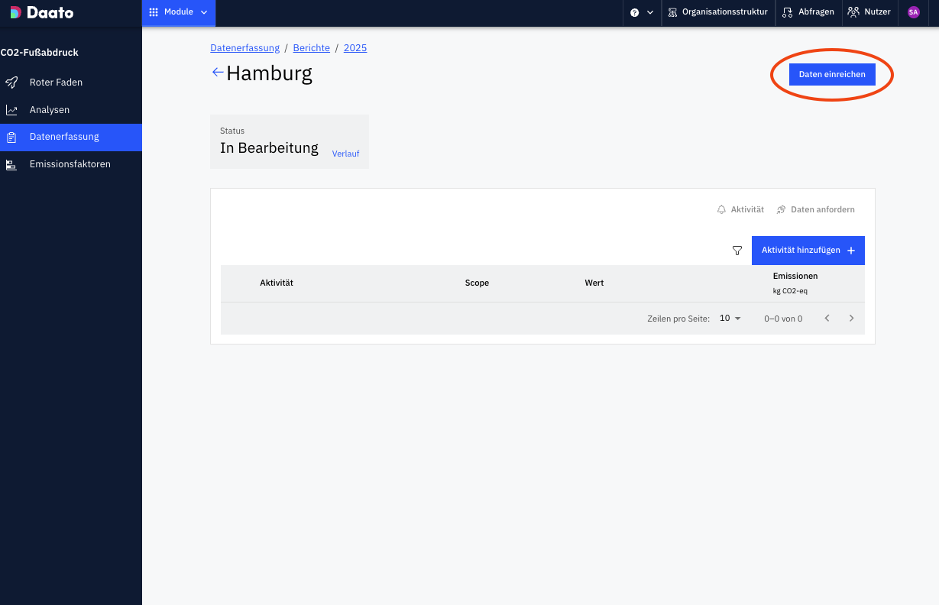The height and width of the screenshot is (605, 939).
Task: Open the Verlauf status history link
Action: [345, 154]
